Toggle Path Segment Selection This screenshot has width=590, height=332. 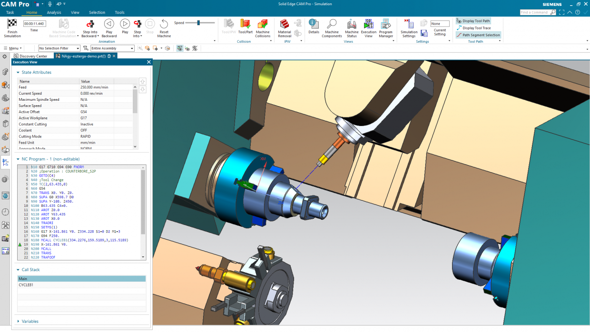point(478,35)
